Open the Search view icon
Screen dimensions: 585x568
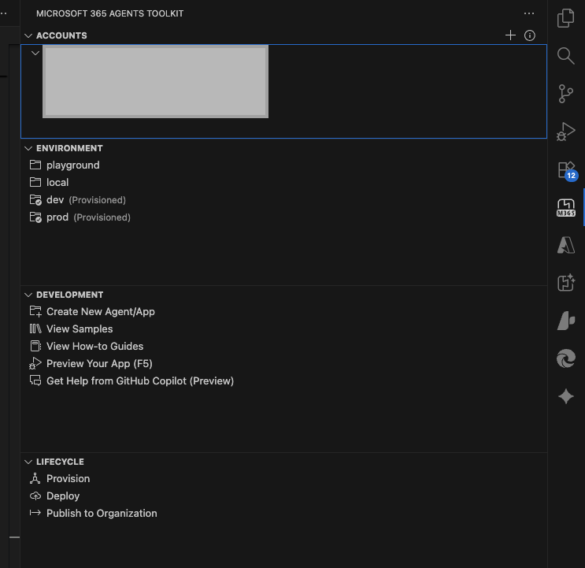pos(565,56)
